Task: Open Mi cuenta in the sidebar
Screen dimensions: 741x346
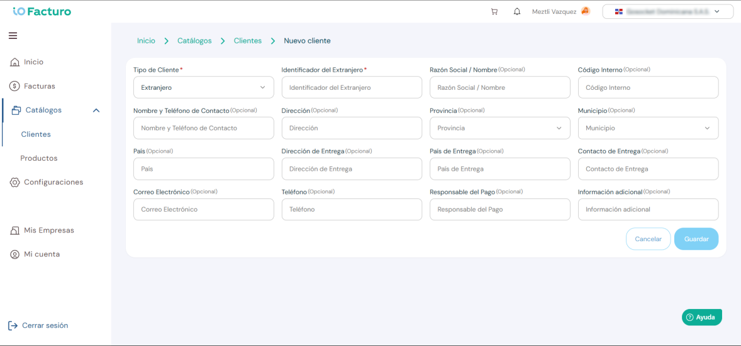Action: point(35,254)
